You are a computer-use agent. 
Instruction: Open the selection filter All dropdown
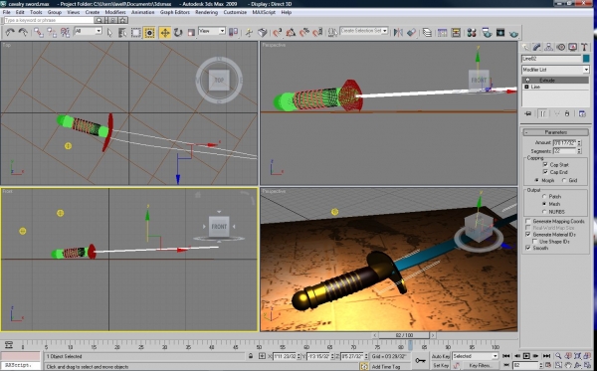(88, 31)
